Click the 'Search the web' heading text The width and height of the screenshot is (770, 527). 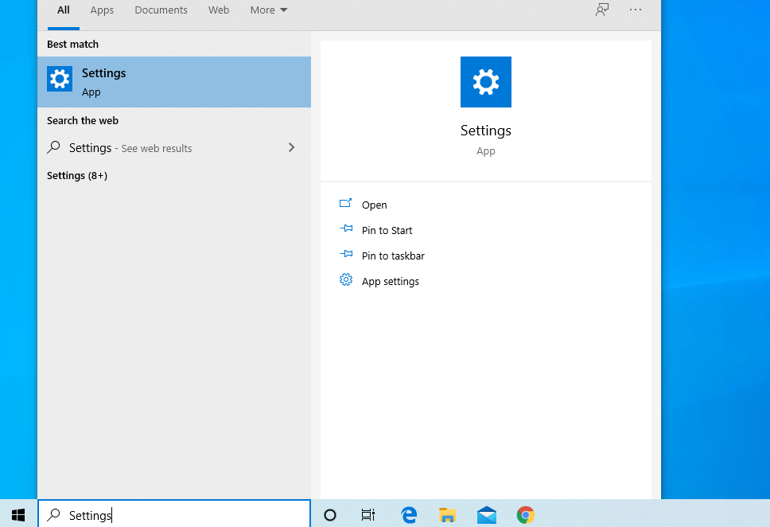click(x=83, y=120)
